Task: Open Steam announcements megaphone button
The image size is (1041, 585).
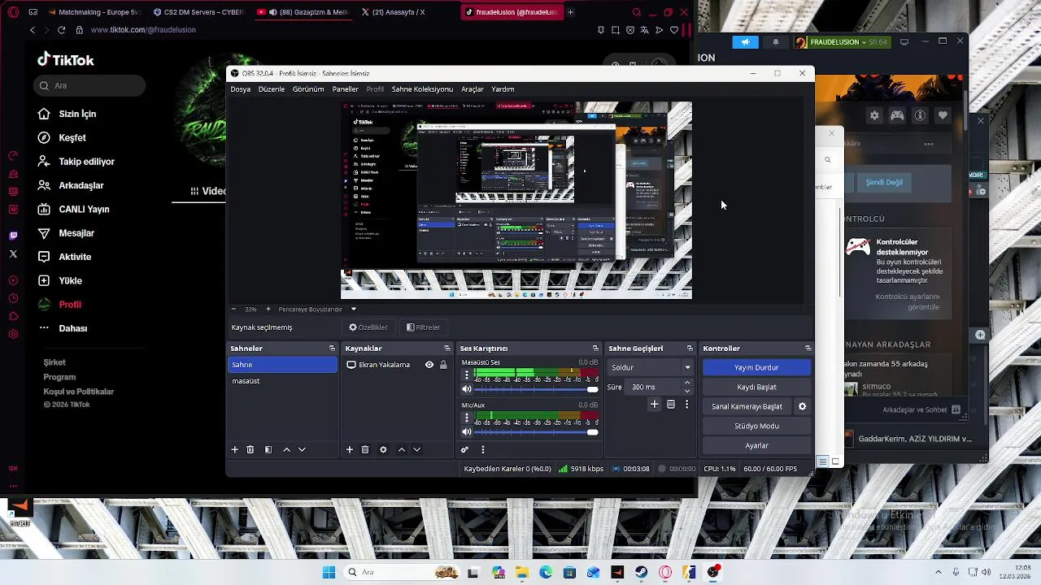Action: [x=745, y=42]
